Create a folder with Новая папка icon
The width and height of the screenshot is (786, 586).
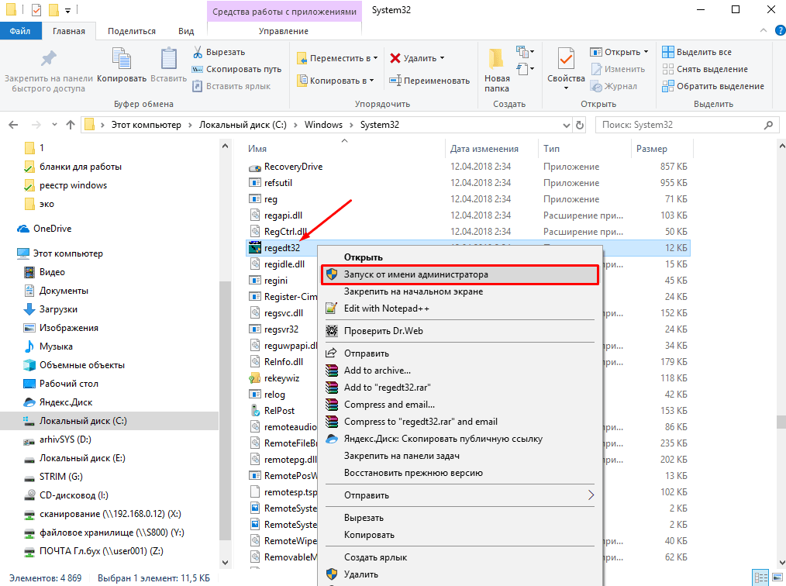pyautogui.click(x=496, y=59)
